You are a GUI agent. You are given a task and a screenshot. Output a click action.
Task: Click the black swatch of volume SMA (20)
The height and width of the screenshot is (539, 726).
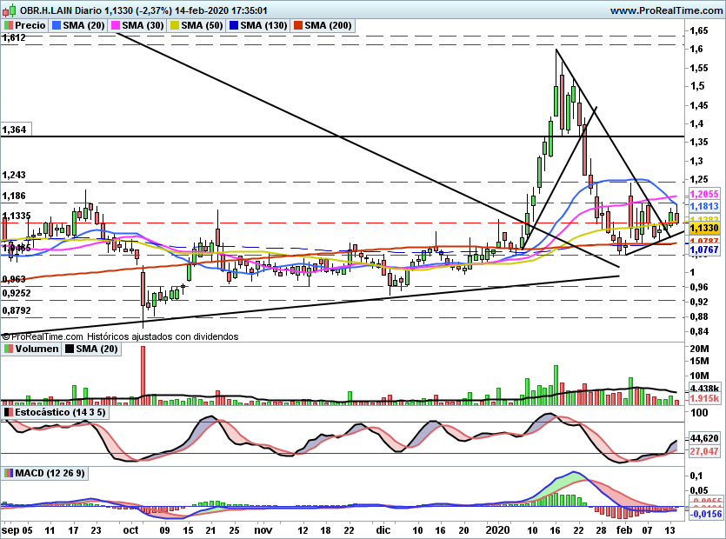coord(70,349)
